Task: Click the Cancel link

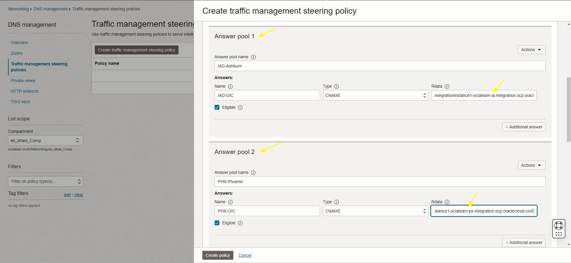Action: [245, 255]
